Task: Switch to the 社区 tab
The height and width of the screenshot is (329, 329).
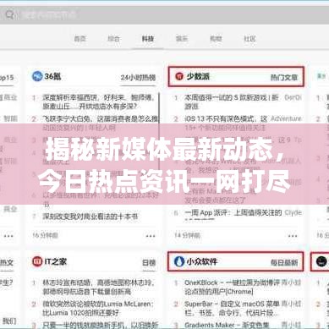Action: (x=249, y=39)
